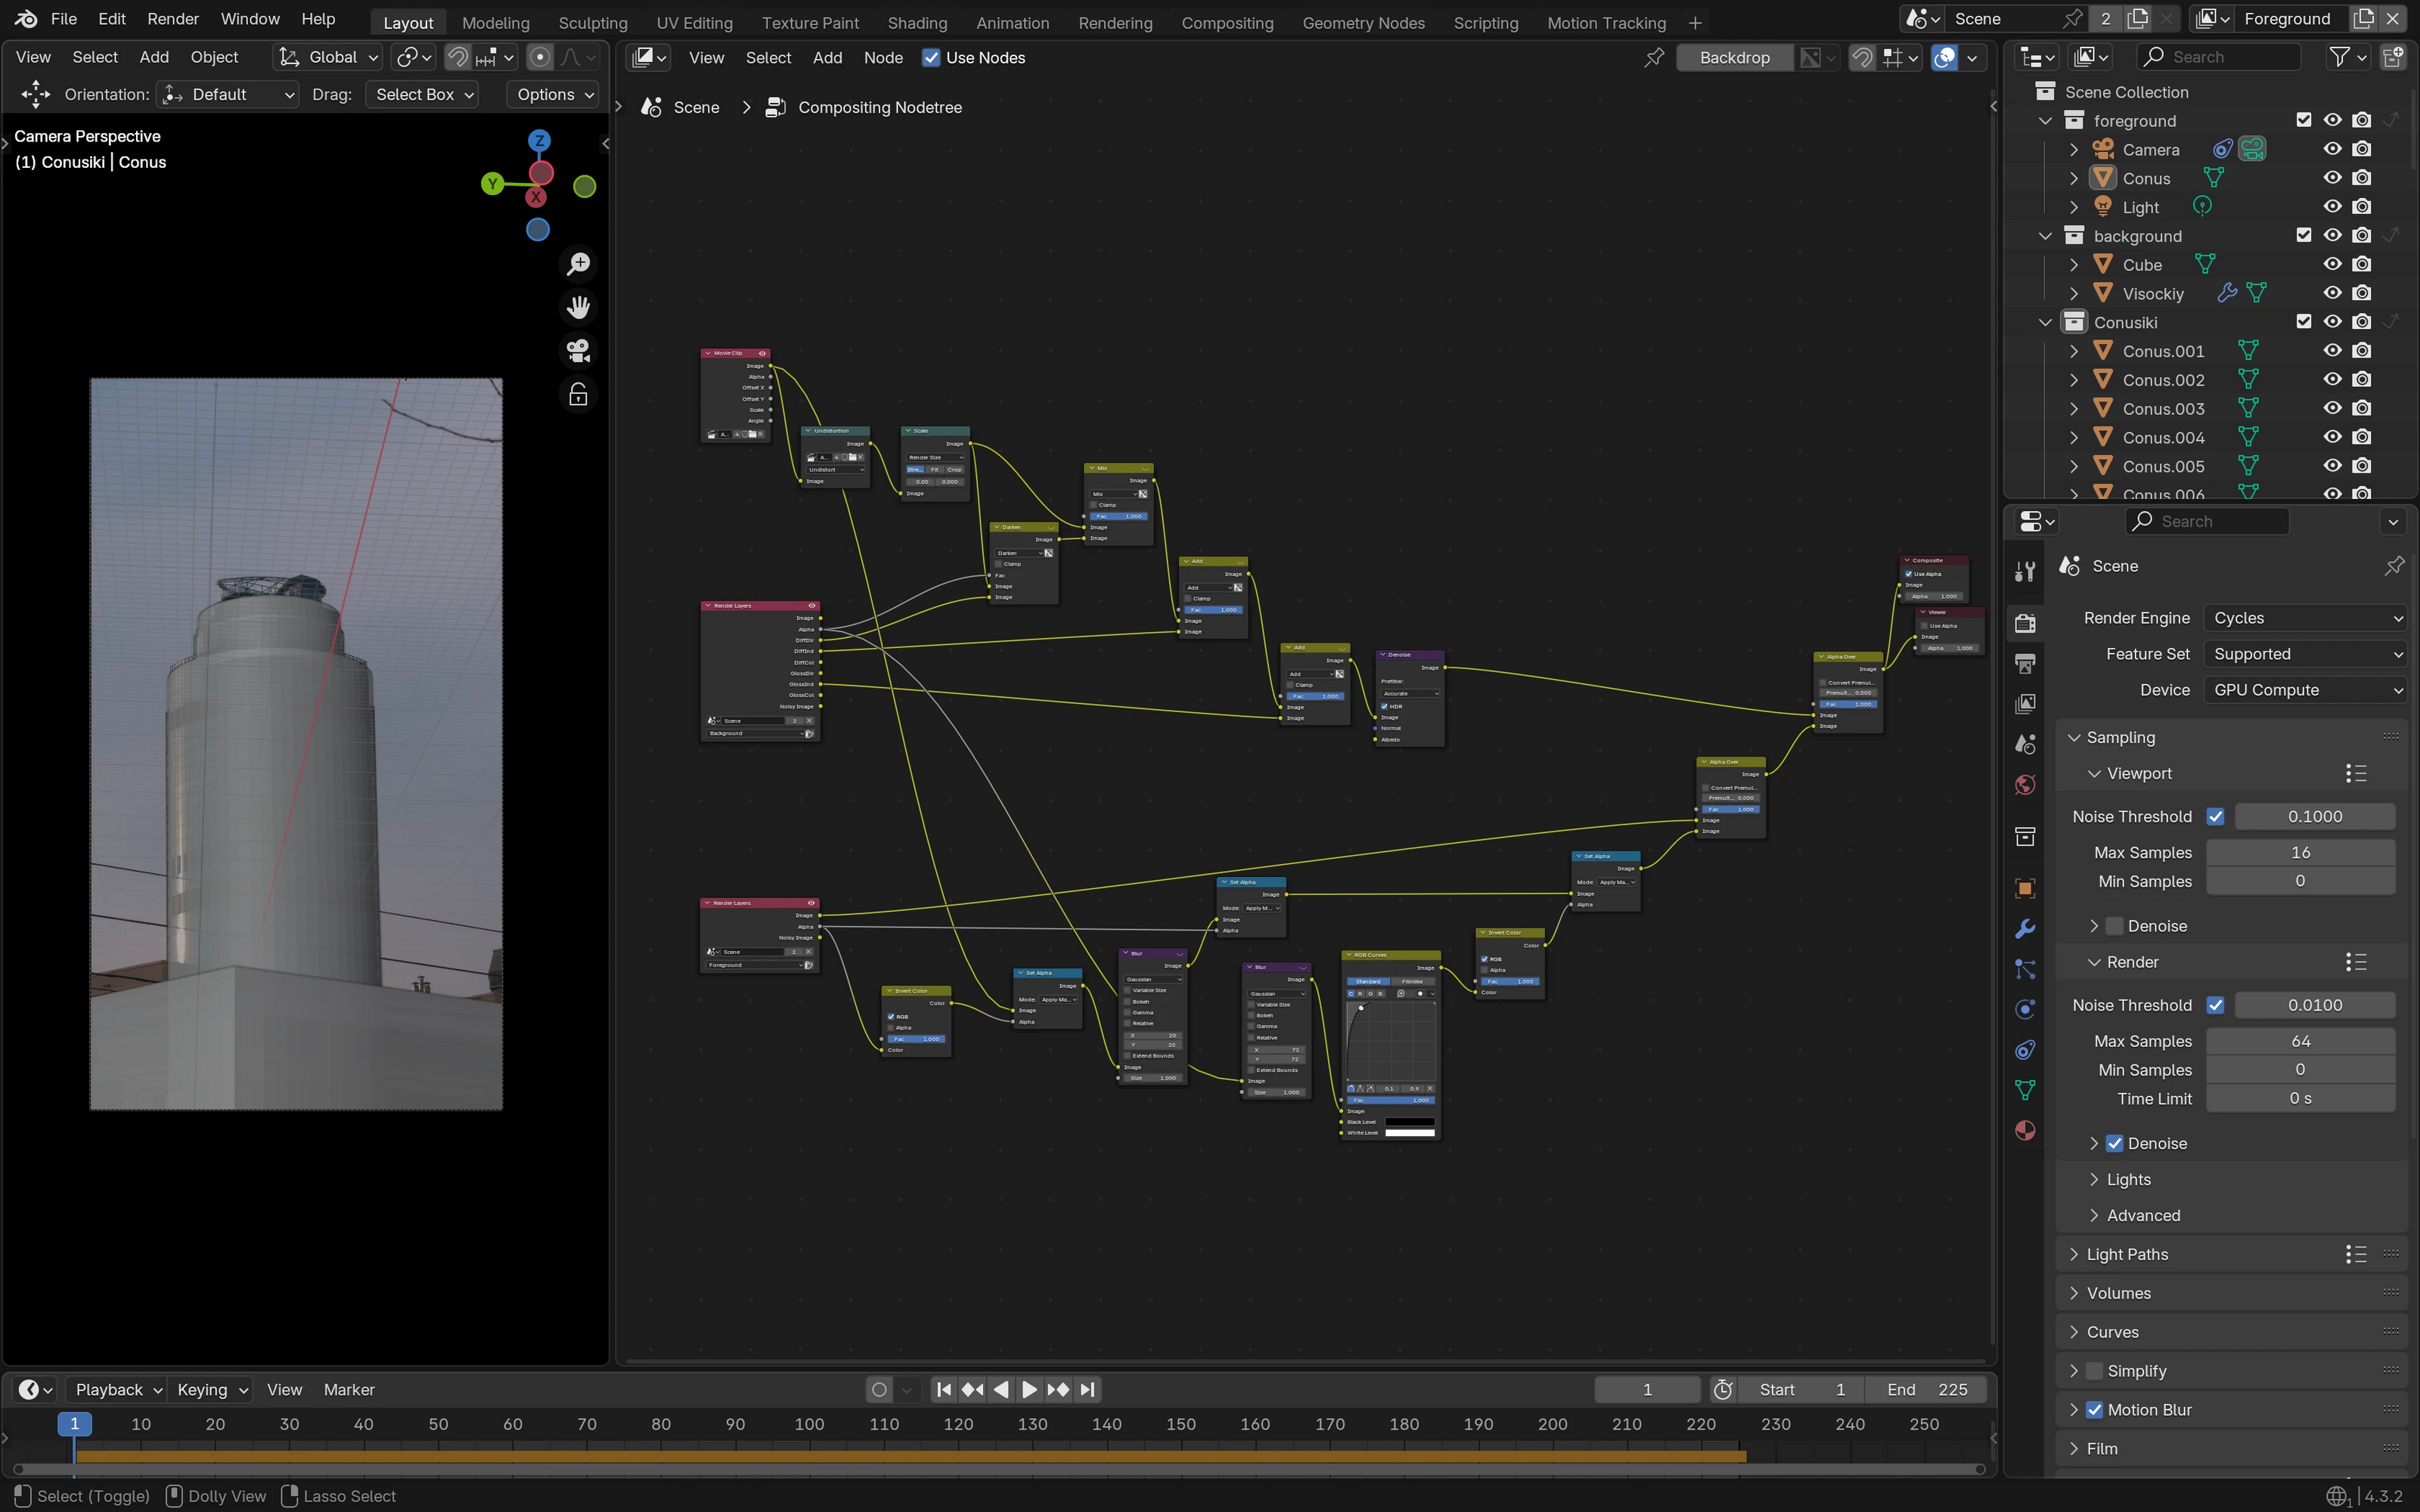Click the zoom magnifier icon in viewport
Screen dimensions: 2420x1512
[x=578, y=264]
